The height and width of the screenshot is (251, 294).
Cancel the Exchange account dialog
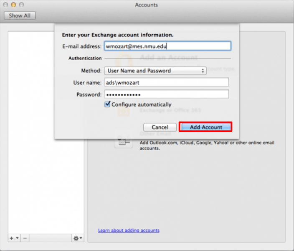click(x=160, y=127)
